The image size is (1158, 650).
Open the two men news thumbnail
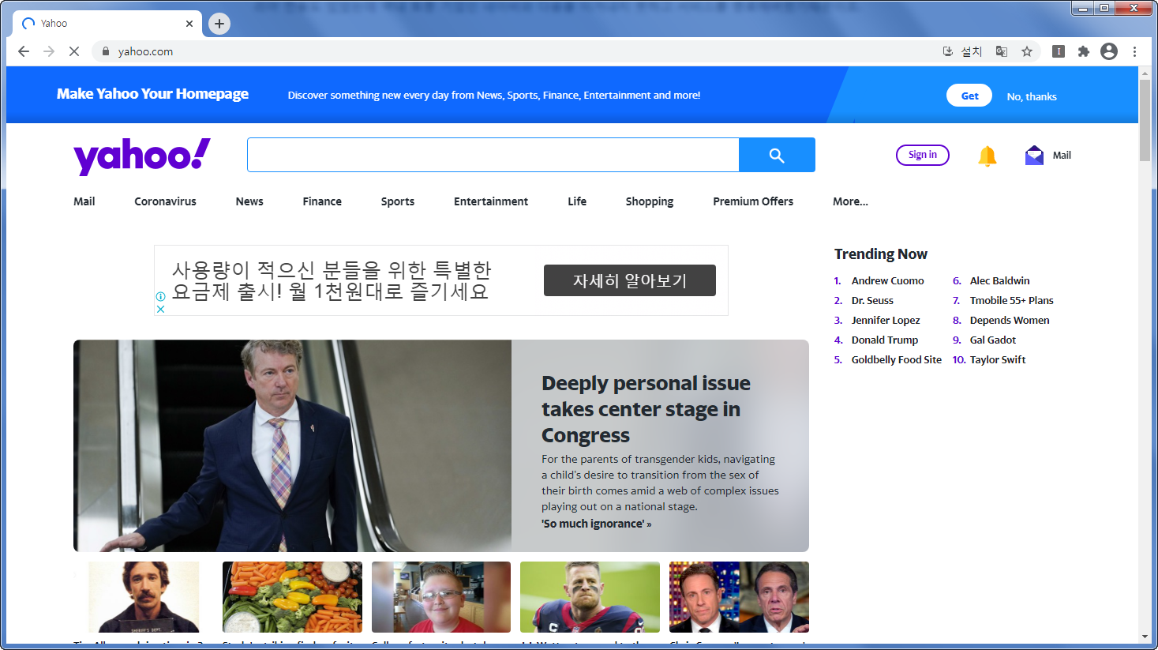pyautogui.click(x=739, y=597)
